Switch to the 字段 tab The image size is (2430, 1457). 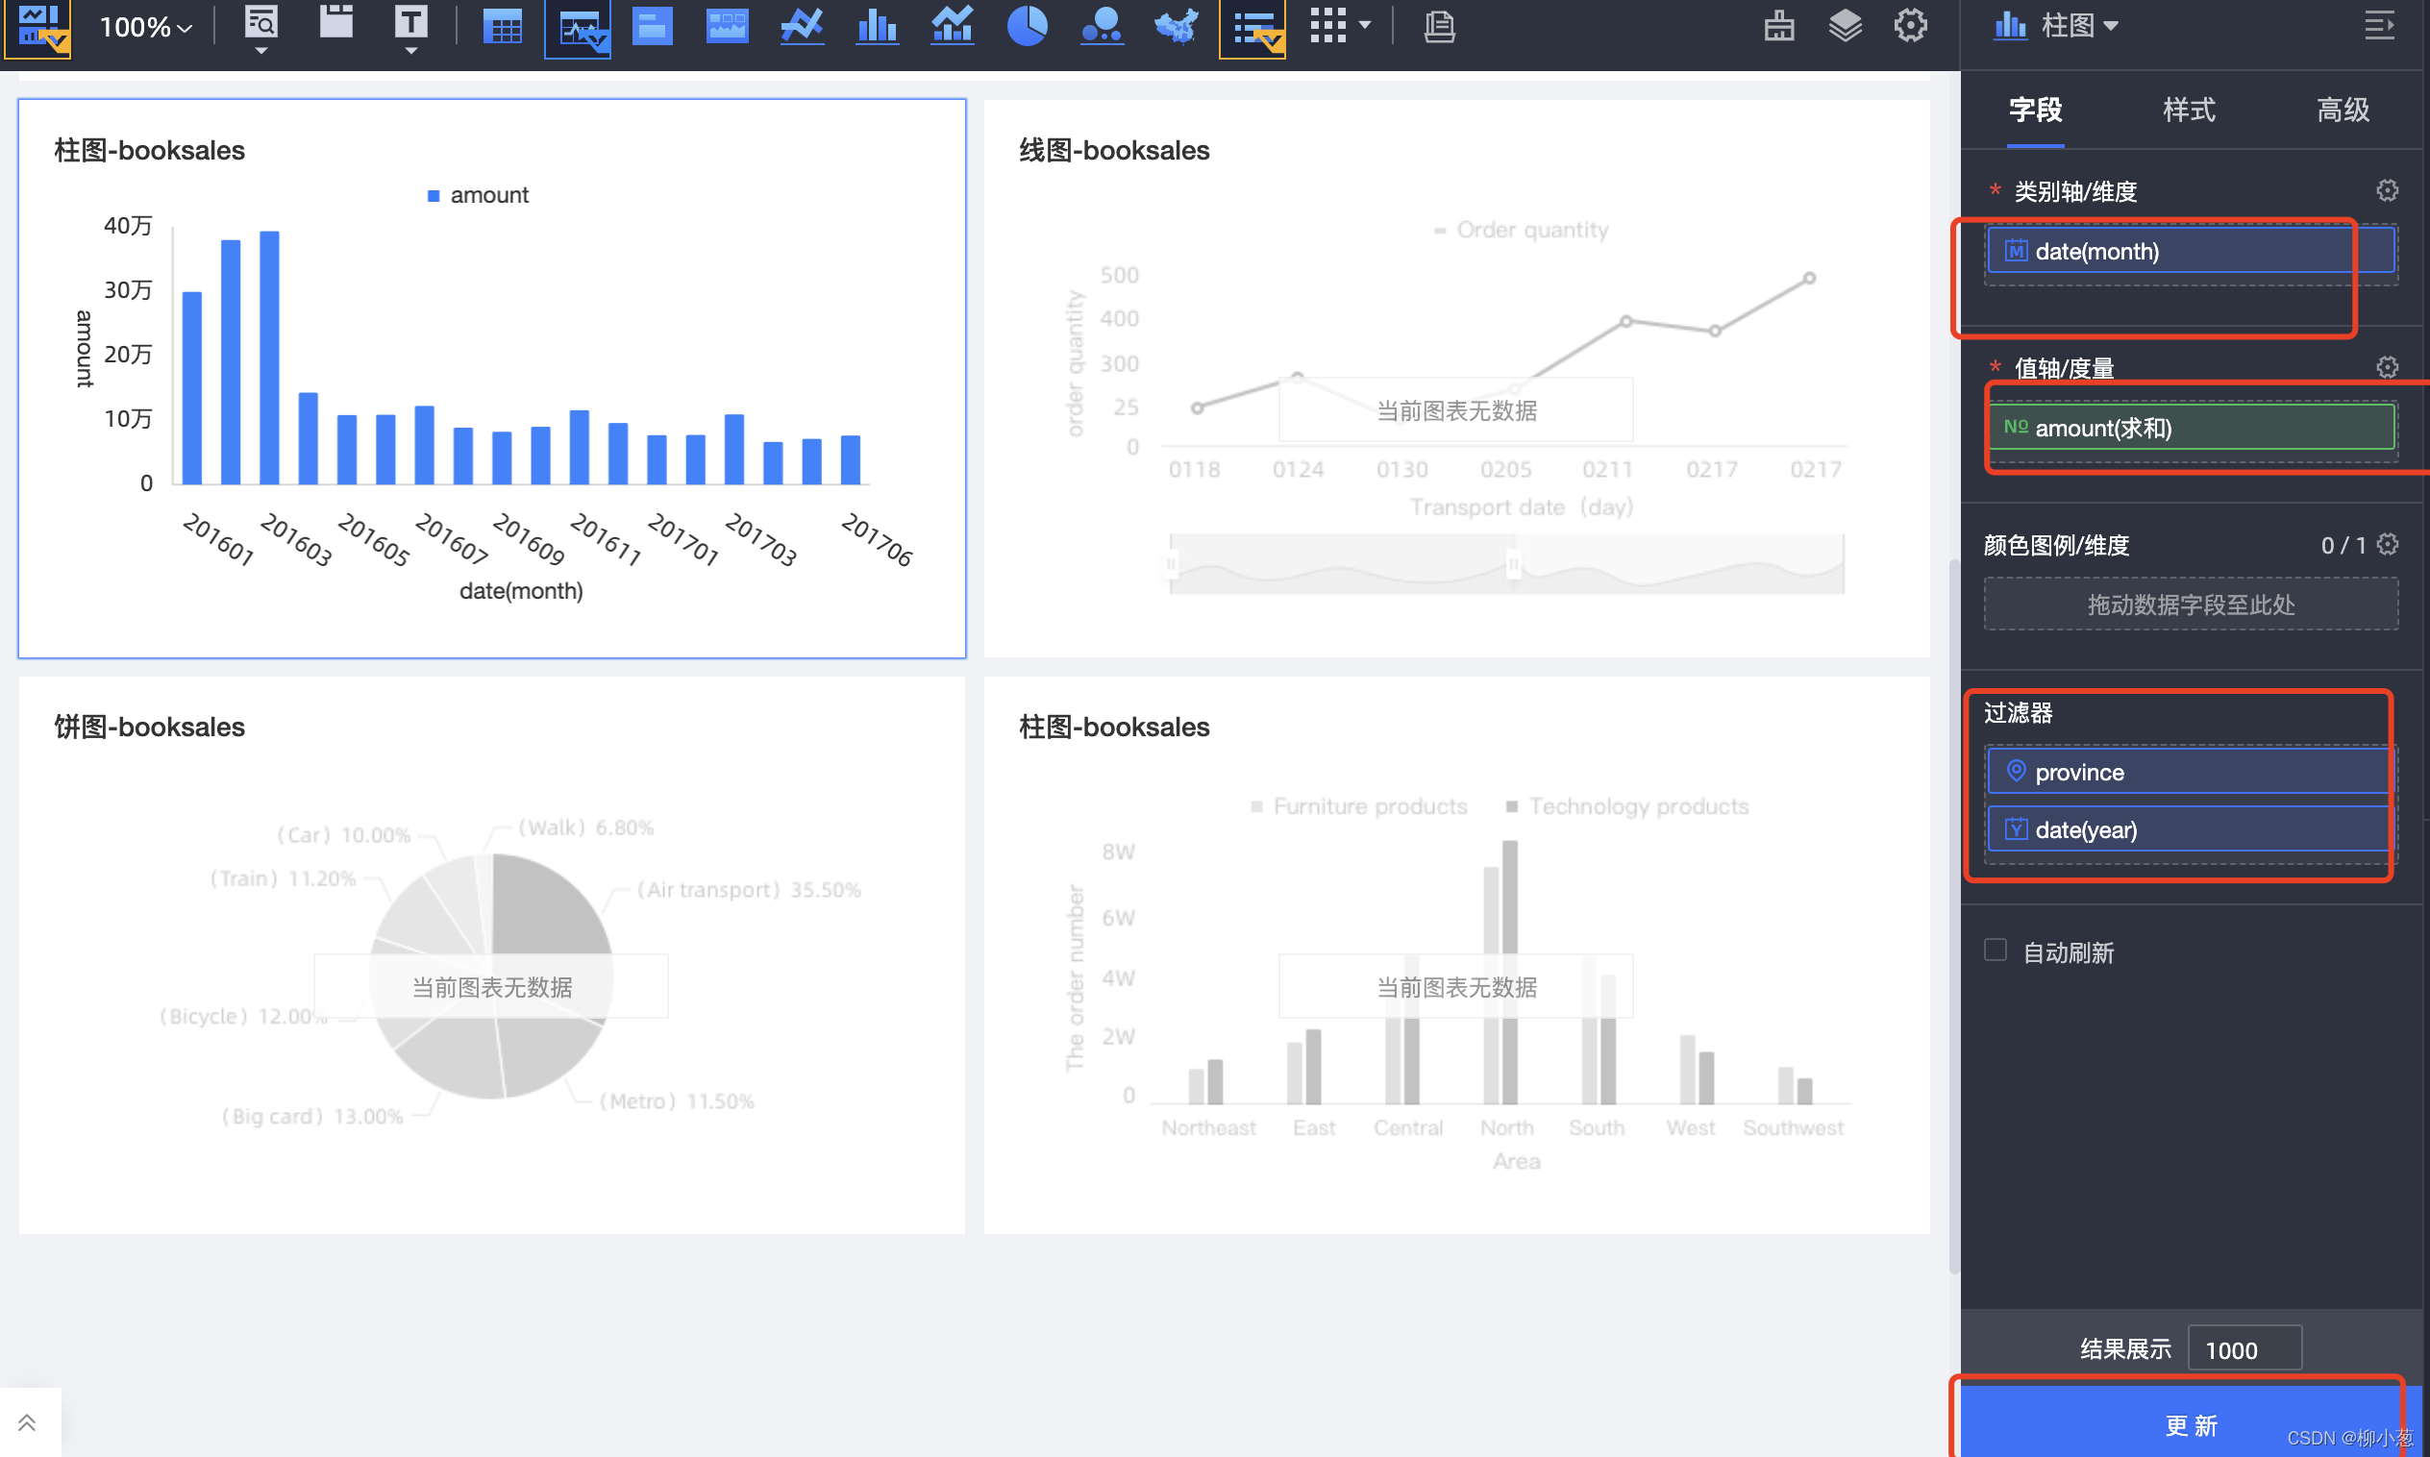pos(2035,110)
